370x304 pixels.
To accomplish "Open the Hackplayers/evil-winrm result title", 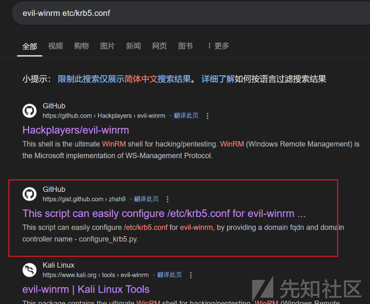I will (76, 130).
